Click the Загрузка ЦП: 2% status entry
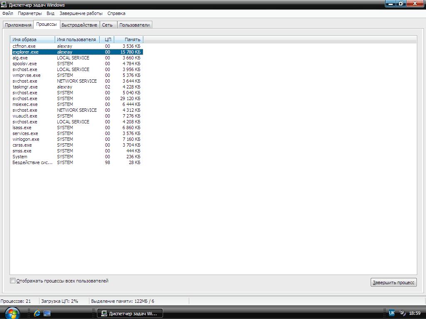426x319 pixels. [x=59, y=301]
